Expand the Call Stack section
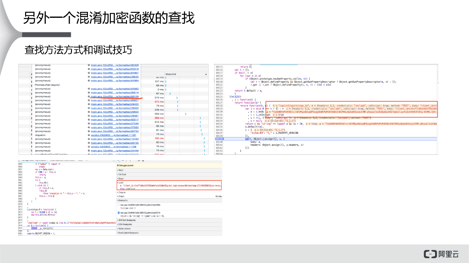 click(122, 174)
